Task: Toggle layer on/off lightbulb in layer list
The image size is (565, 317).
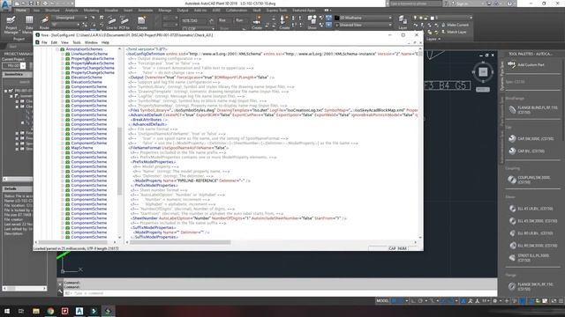Action: [x=415, y=18]
